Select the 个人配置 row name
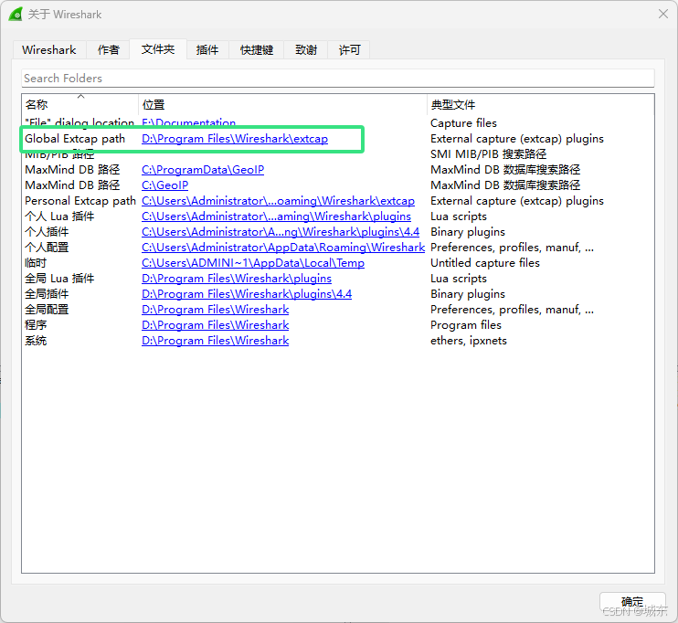The image size is (678, 623). point(47,248)
